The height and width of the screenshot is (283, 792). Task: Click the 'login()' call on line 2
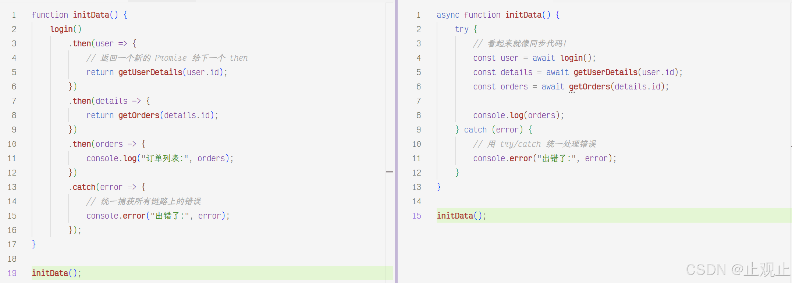(66, 29)
